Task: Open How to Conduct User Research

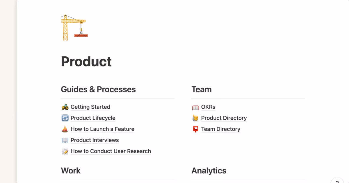Action: pos(111,151)
